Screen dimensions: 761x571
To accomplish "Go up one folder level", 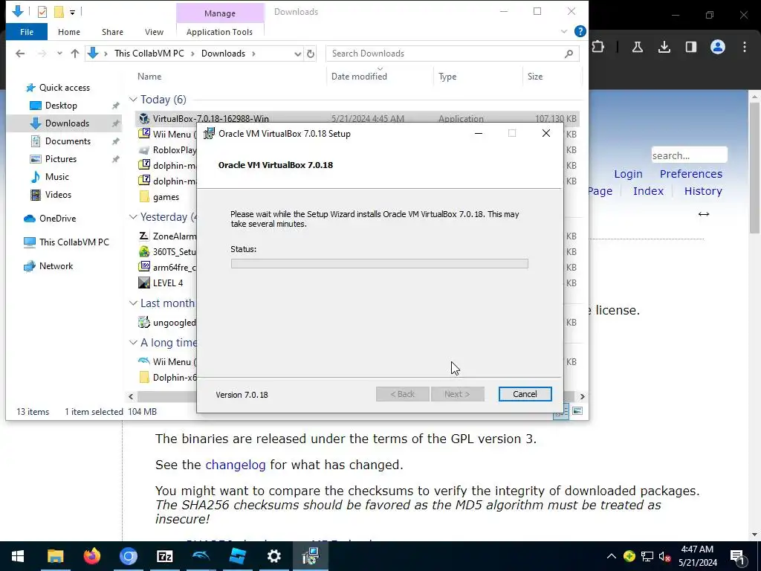I will (75, 54).
